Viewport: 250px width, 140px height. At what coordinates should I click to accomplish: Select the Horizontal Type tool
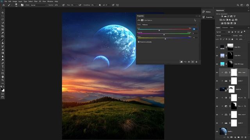3,66
